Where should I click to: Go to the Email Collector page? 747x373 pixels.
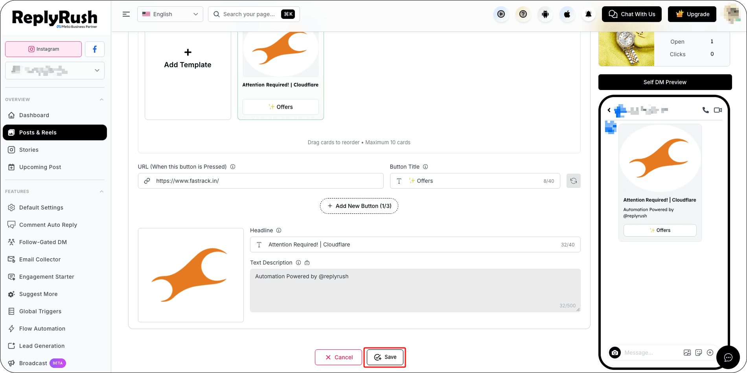pyautogui.click(x=55, y=259)
